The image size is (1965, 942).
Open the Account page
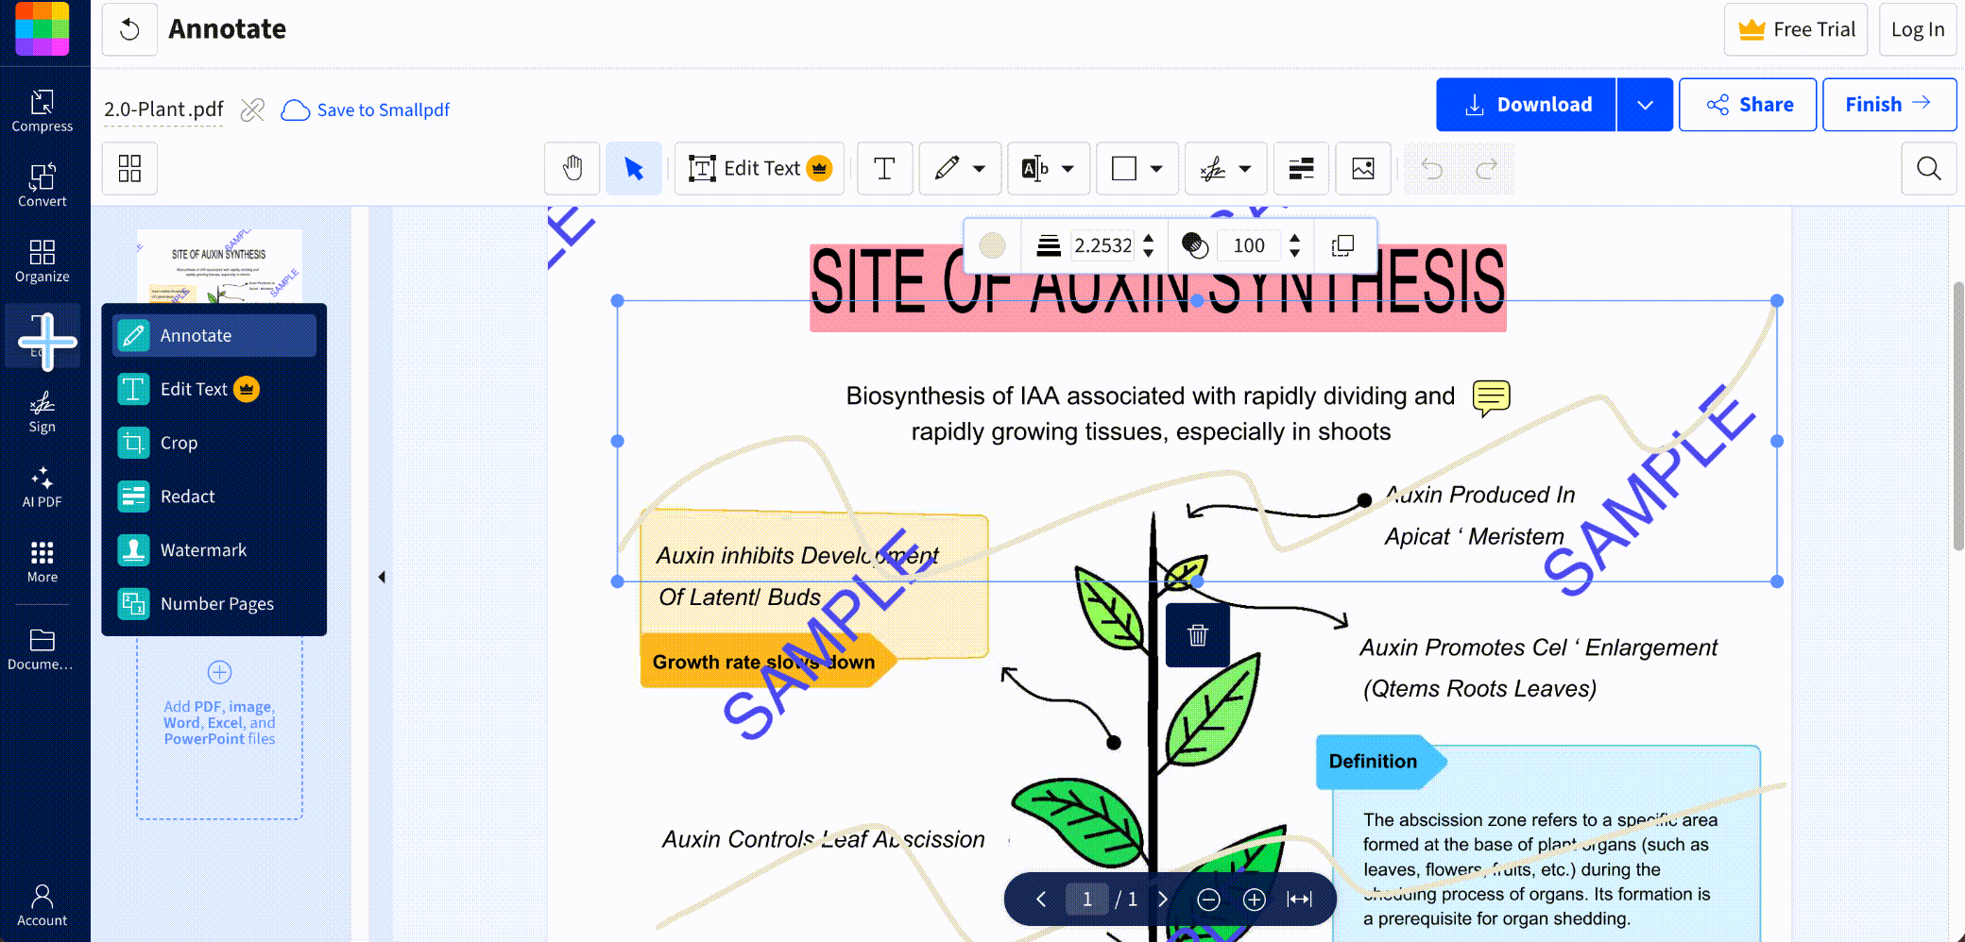(x=43, y=905)
